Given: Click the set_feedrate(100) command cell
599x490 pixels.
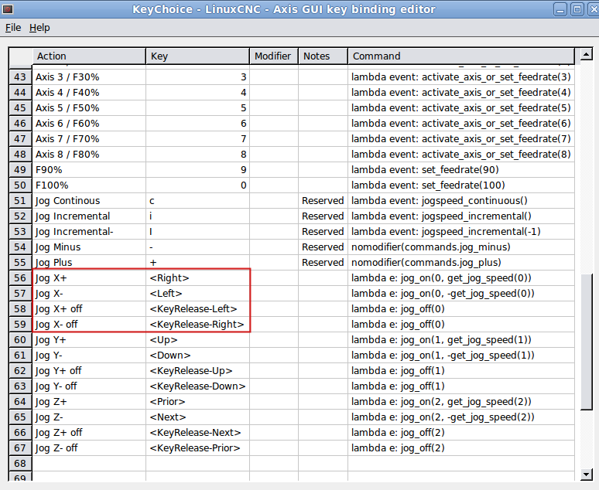Looking at the screenshot, I should (x=460, y=185).
